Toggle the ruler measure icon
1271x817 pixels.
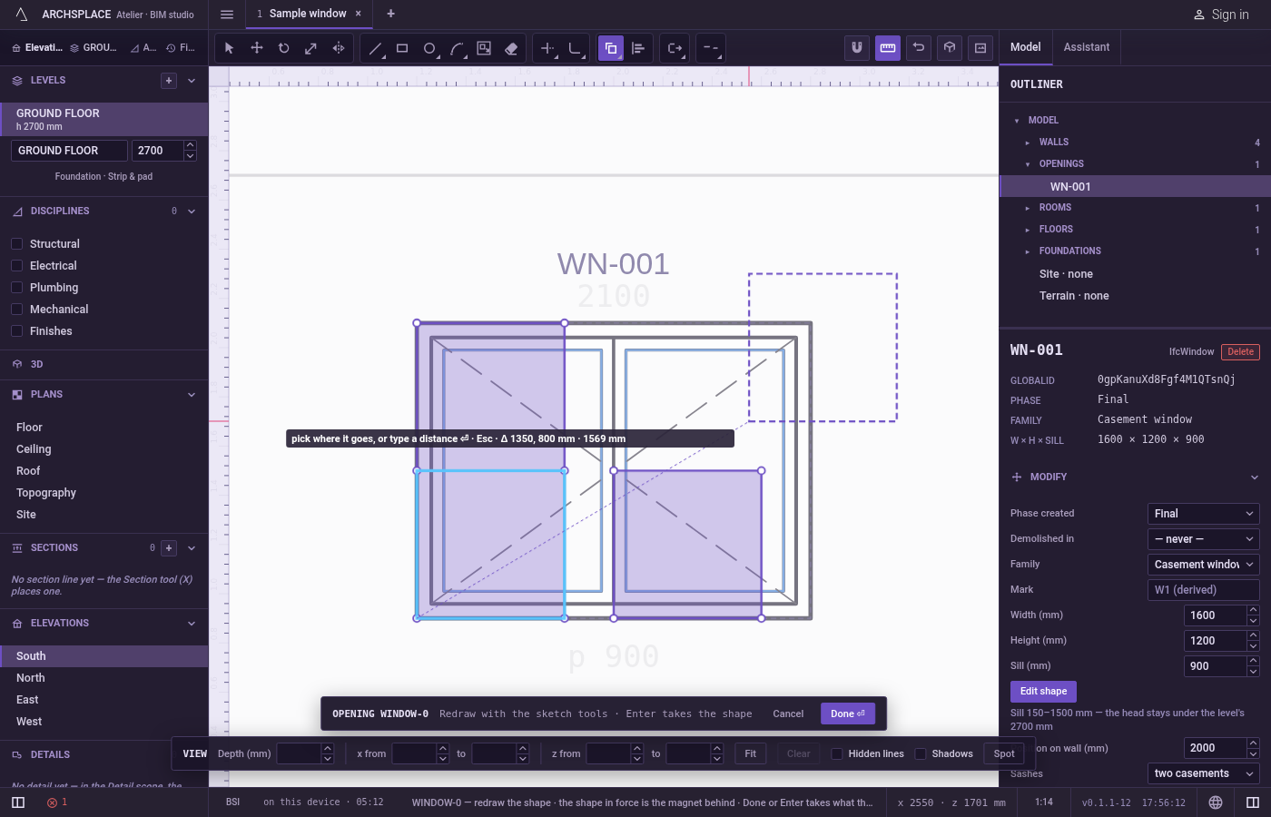pyautogui.click(x=888, y=47)
